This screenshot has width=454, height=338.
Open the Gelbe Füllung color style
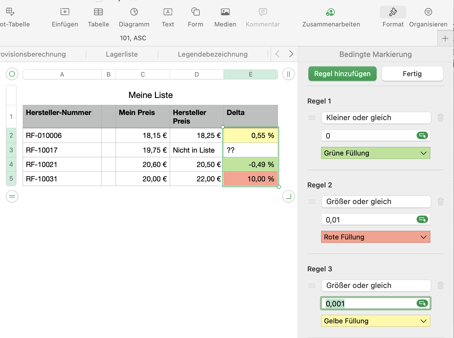(375, 321)
